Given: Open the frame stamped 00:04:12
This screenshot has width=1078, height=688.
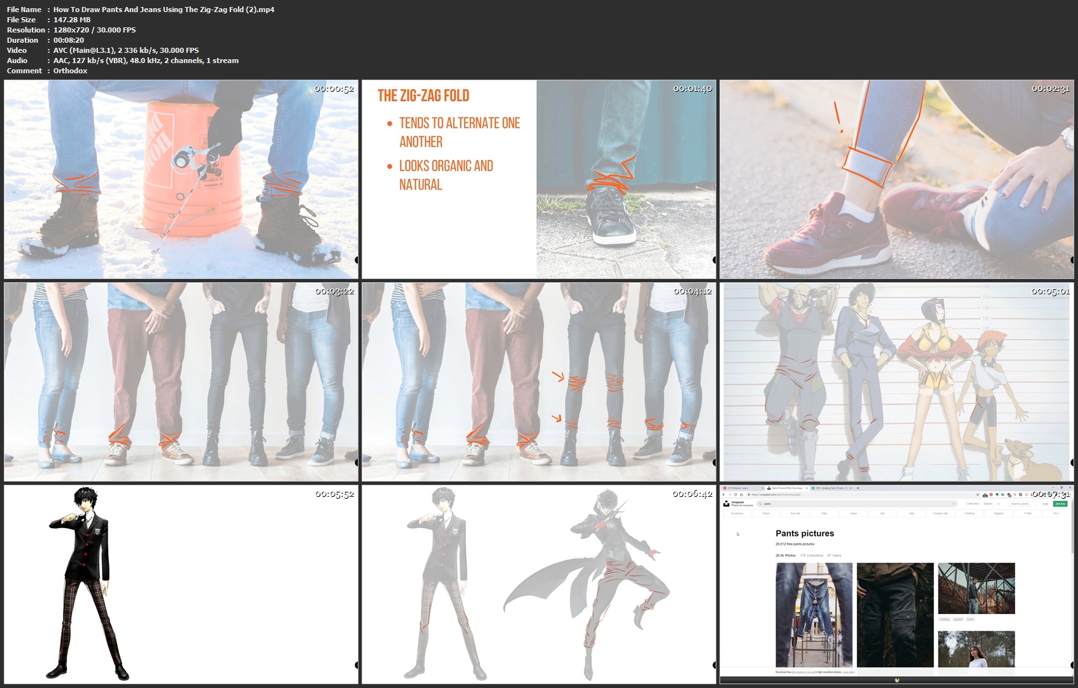Looking at the screenshot, I should [x=539, y=382].
